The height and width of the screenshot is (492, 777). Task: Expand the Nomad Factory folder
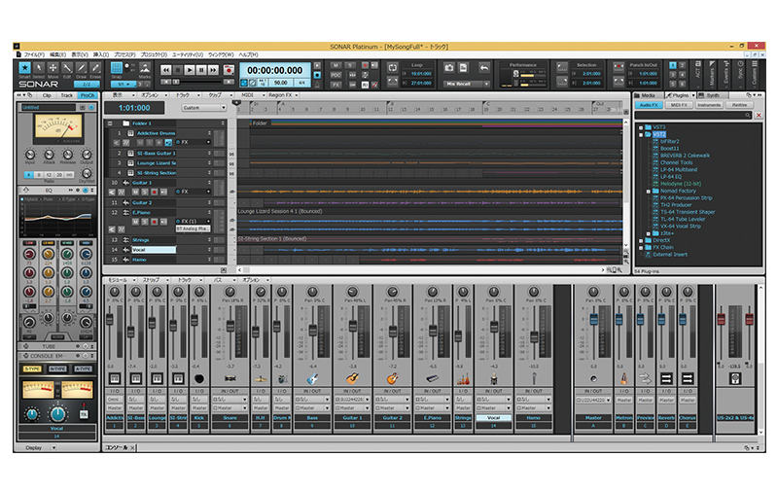[x=649, y=191]
